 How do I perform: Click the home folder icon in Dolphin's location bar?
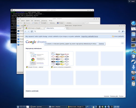coord(18,26)
